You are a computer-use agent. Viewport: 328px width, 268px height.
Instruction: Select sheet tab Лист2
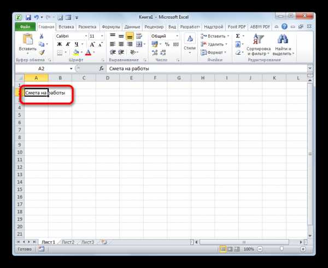click(68, 242)
